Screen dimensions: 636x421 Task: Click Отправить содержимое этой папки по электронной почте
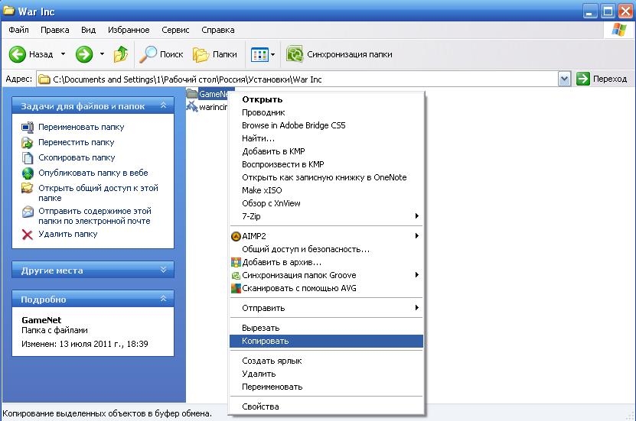(94, 215)
